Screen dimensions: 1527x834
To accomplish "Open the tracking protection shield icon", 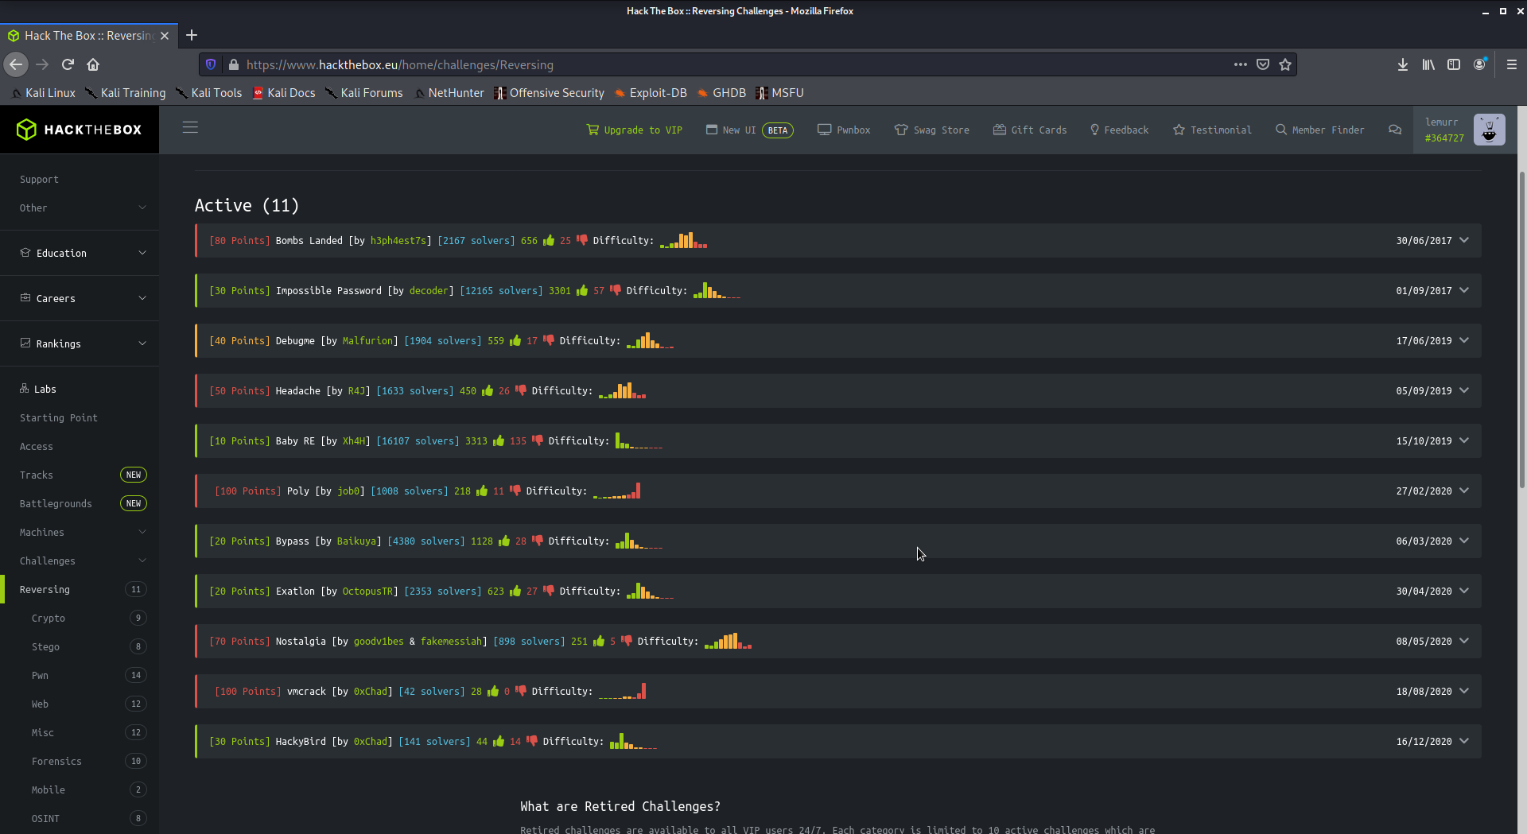I will pos(211,64).
